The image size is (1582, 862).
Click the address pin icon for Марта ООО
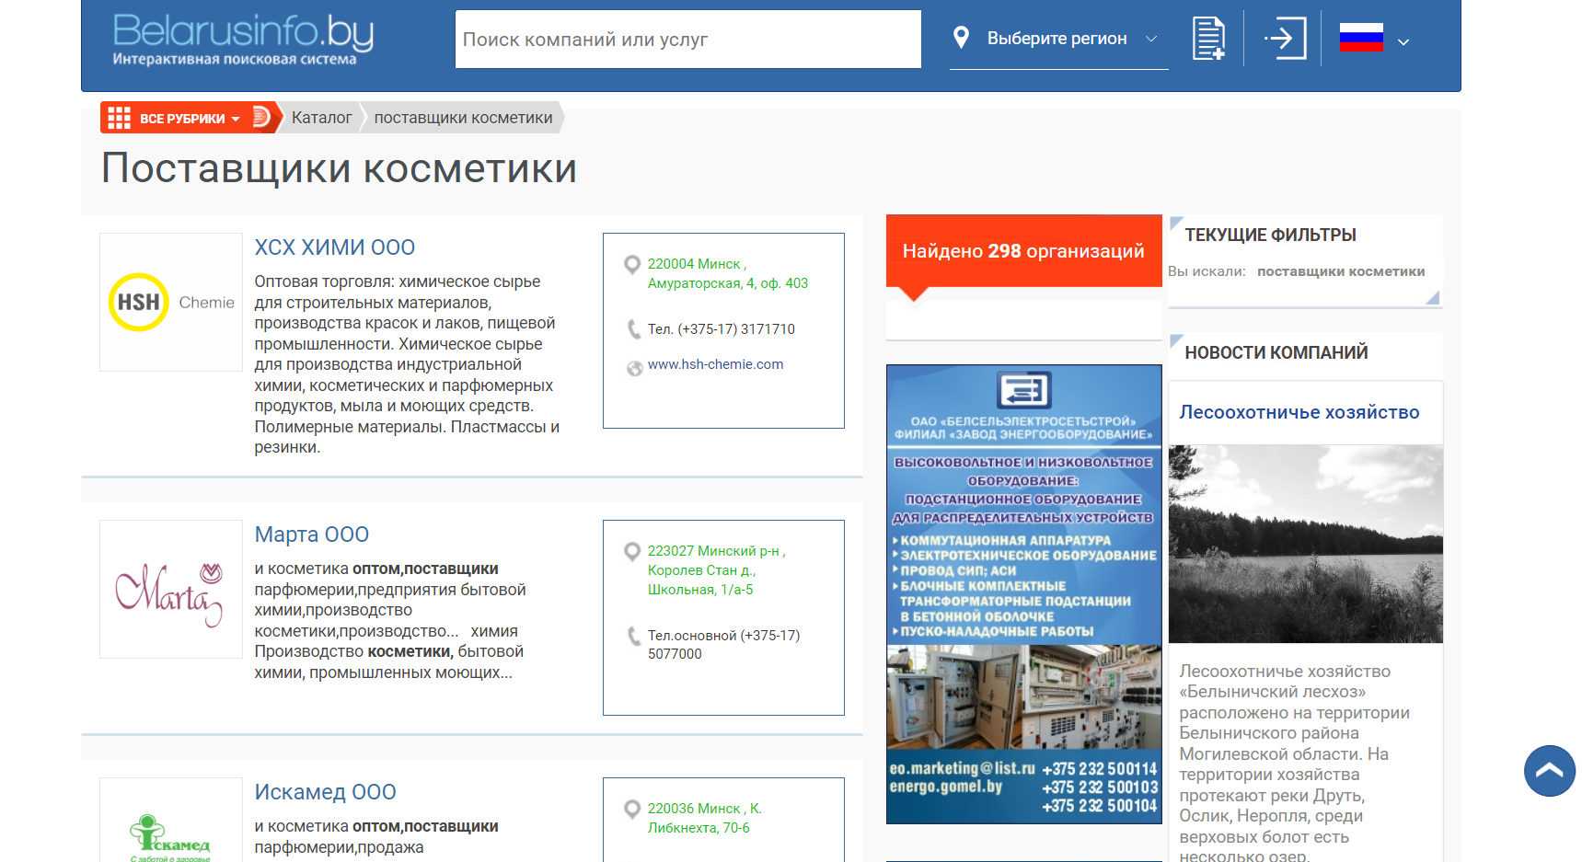[632, 552]
